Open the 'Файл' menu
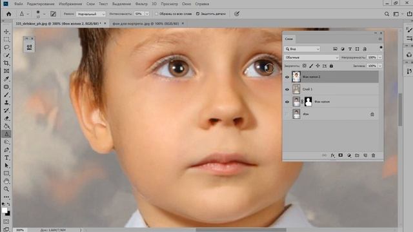The height and width of the screenshot is (232, 413). [18, 4]
